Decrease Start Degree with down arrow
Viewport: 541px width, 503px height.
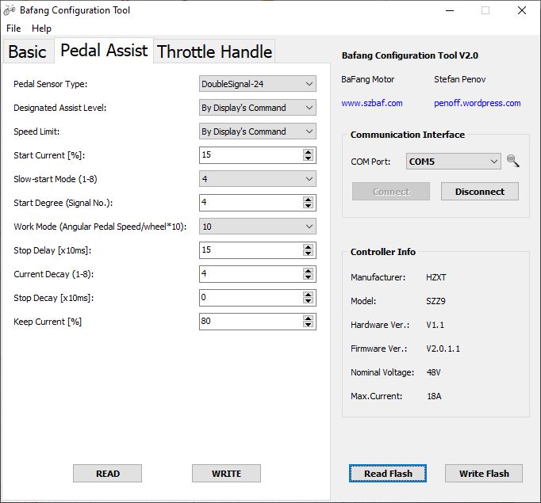pos(308,206)
